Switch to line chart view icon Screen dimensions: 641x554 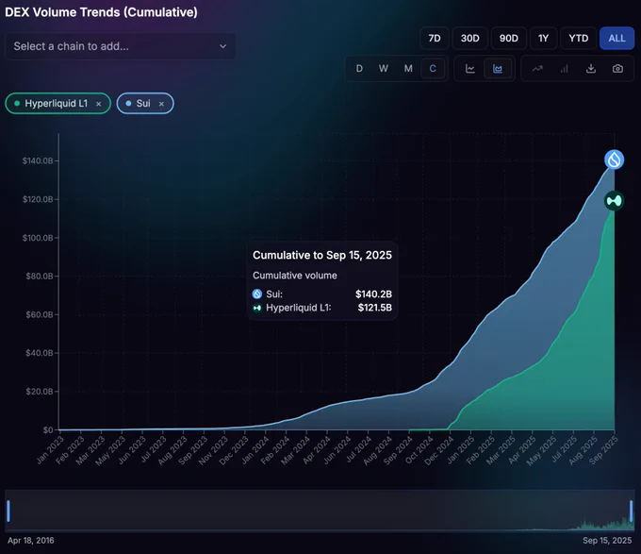tap(470, 69)
